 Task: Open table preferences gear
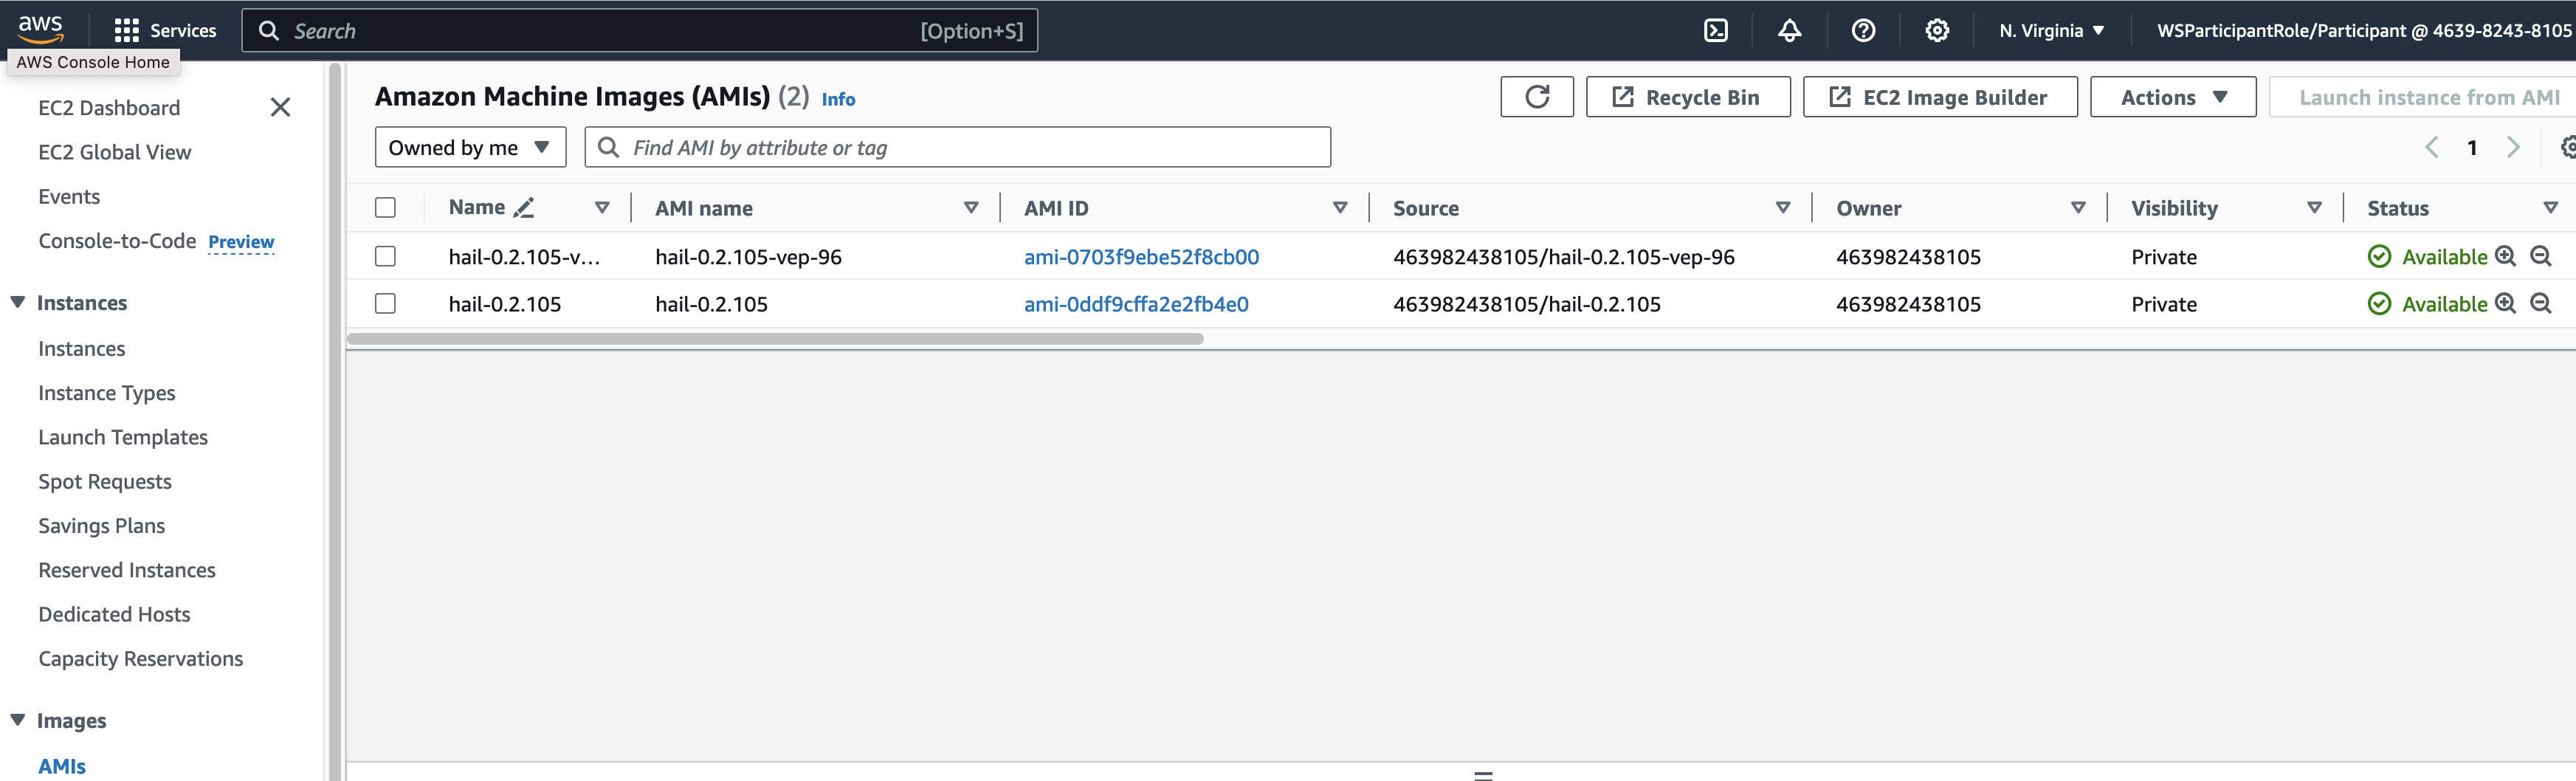coord(2568,147)
